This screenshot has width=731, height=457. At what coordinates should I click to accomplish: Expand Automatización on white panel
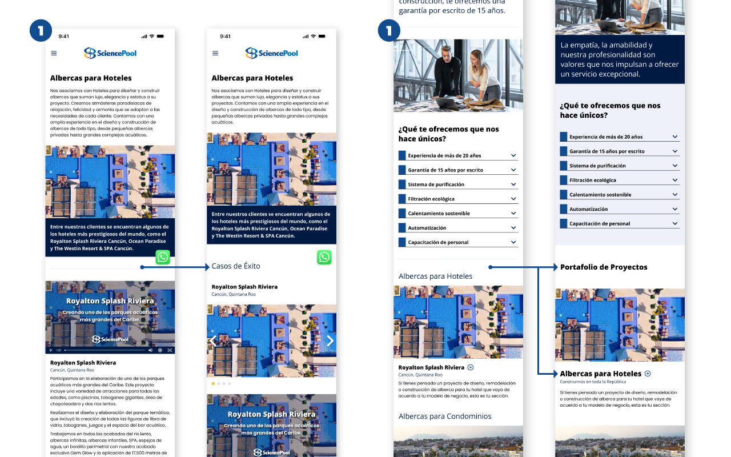[458, 228]
